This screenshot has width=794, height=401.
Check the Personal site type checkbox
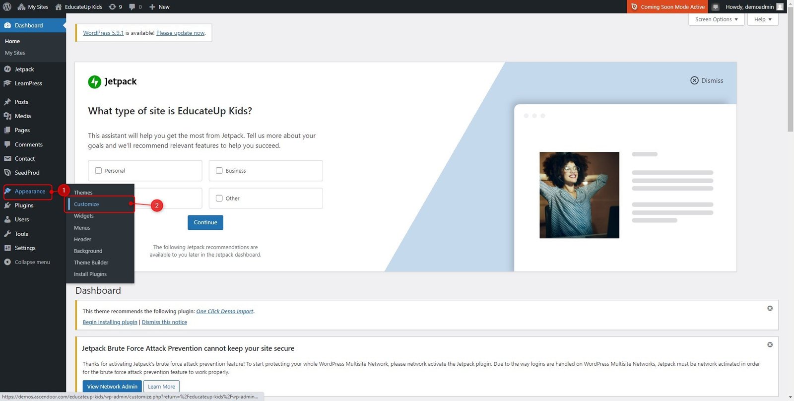(x=98, y=171)
